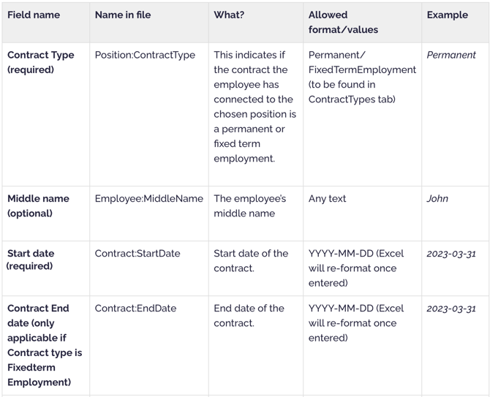This screenshot has height=397, width=490.
Task: Click the "Middle name (optional)" field cell
Action: 38,205
